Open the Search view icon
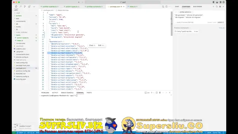 point(20,7)
